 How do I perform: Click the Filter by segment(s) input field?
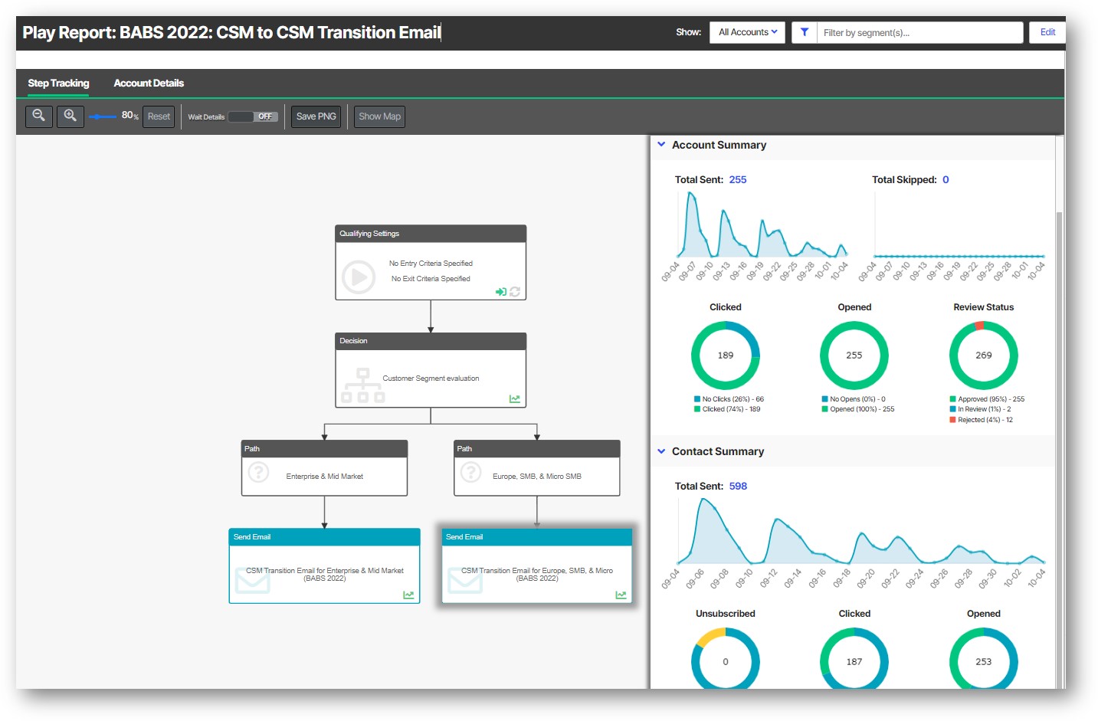tap(919, 32)
